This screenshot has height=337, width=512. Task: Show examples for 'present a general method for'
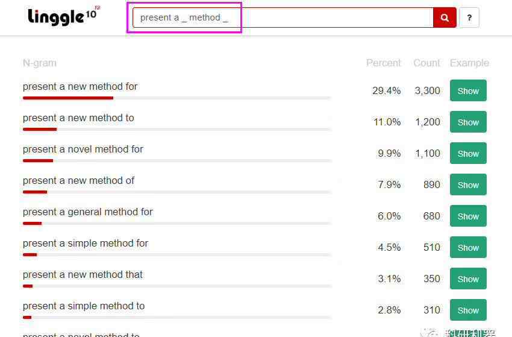(x=468, y=216)
